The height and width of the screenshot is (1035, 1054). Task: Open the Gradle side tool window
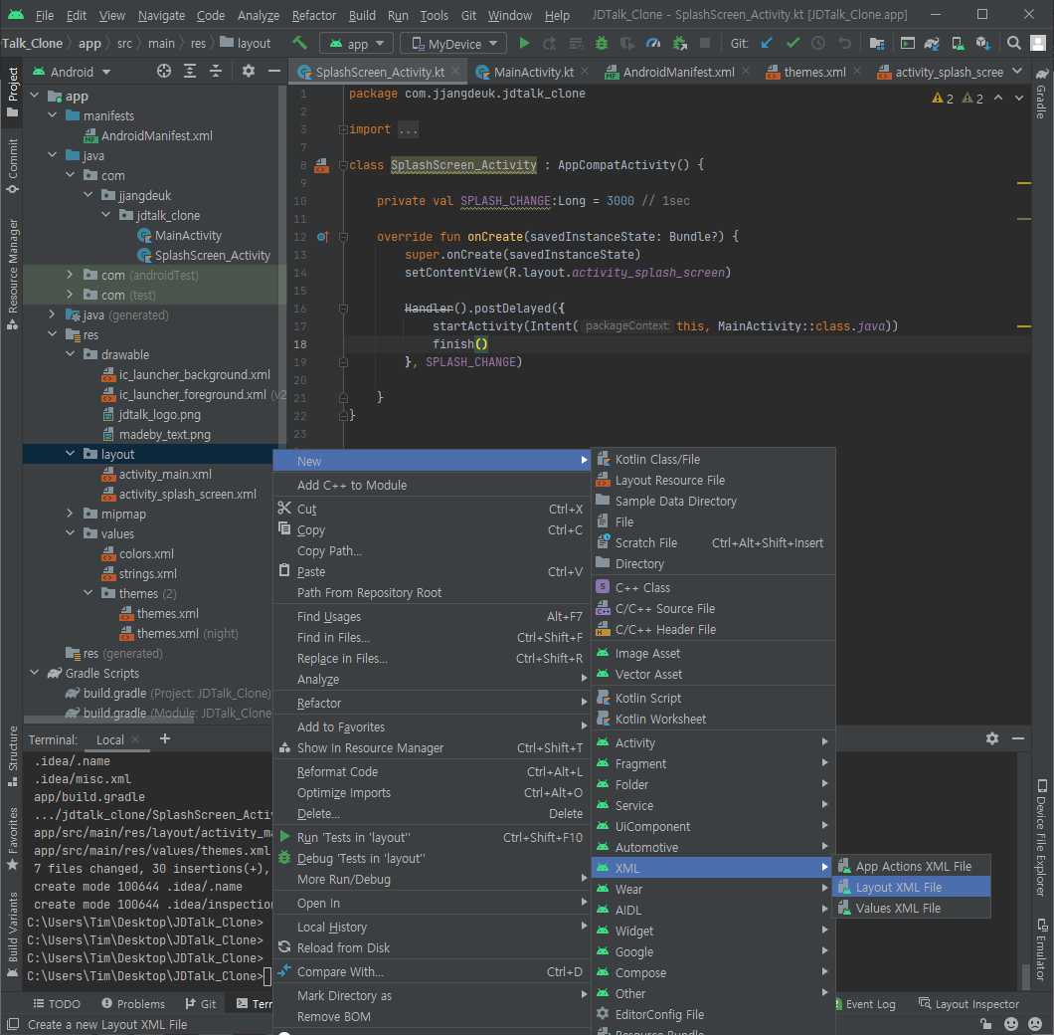(1041, 94)
